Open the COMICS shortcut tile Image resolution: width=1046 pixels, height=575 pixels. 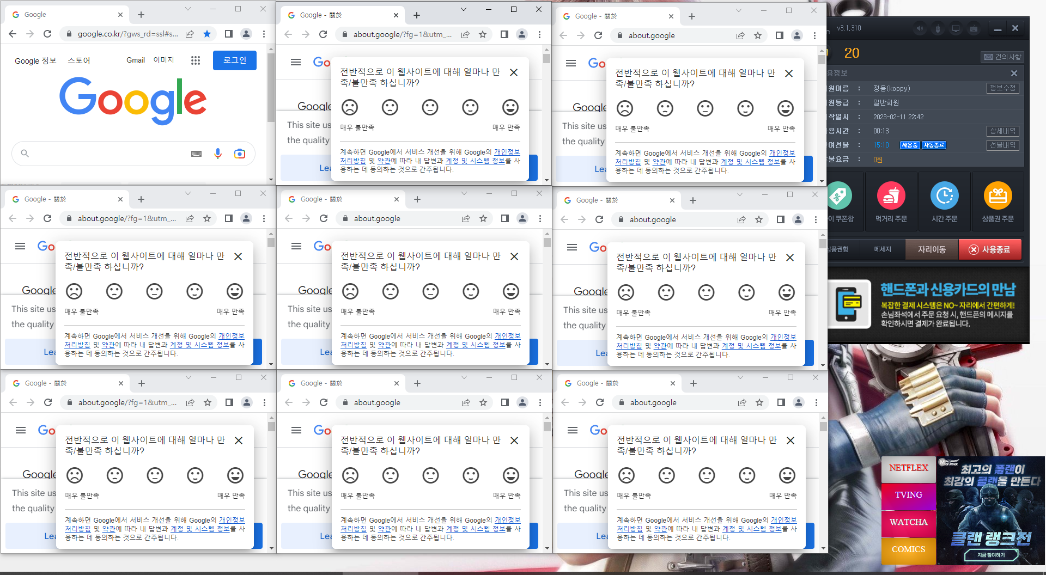[x=908, y=550]
